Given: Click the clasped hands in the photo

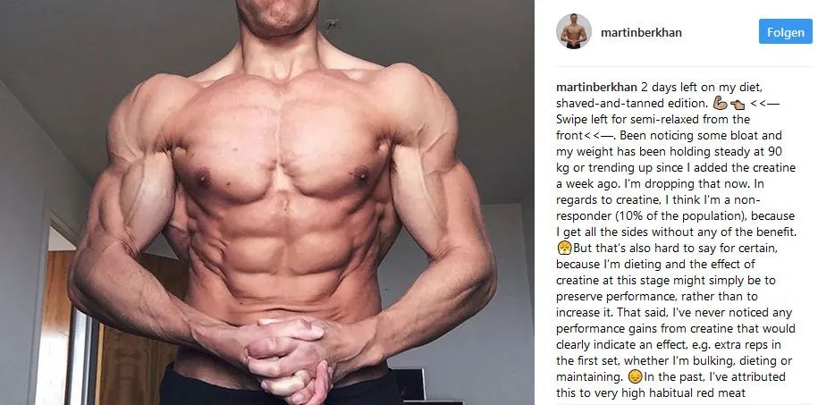Looking at the screenshot, I should click(x=284, y=355).
